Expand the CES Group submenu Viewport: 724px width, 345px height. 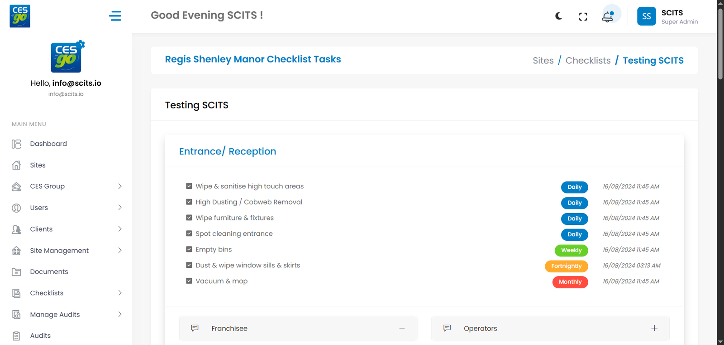click(x=119, y=186)
